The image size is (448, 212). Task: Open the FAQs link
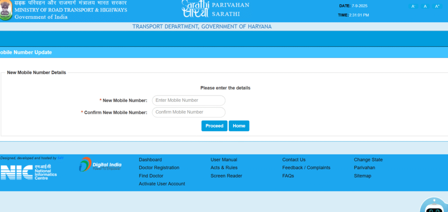(288, 176)
